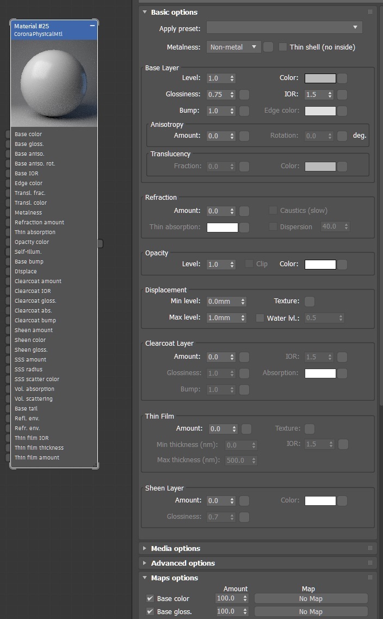Uncheck the Base color map checkbox
Screen dimensions: 383x619
click(x=150, y=599)
